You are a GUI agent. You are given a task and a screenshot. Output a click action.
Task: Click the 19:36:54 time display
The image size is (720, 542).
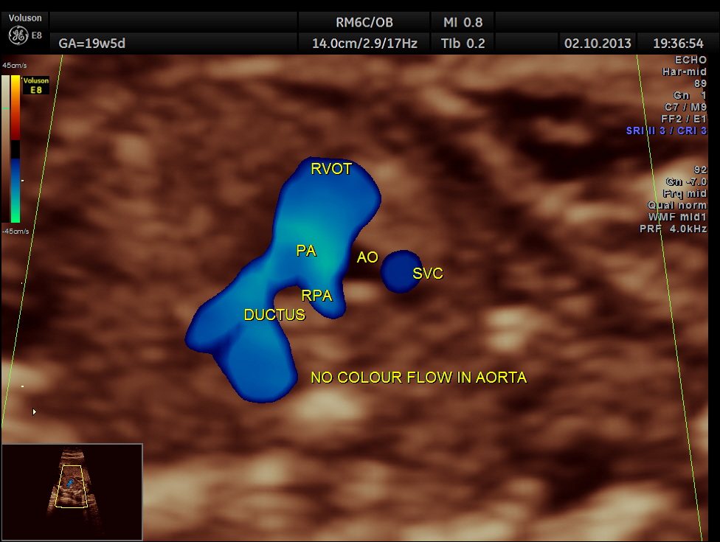679,43
